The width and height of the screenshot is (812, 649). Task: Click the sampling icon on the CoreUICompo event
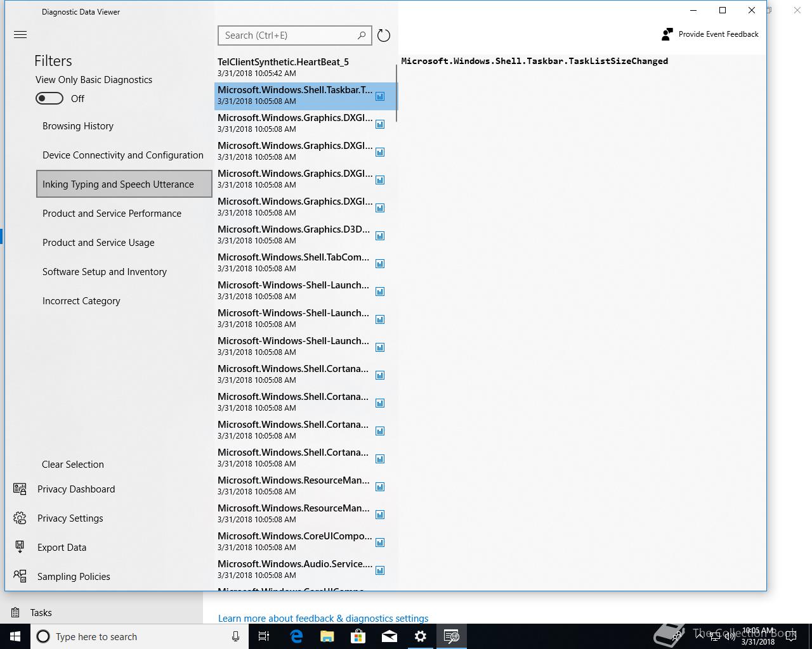[x=380, y=543]
